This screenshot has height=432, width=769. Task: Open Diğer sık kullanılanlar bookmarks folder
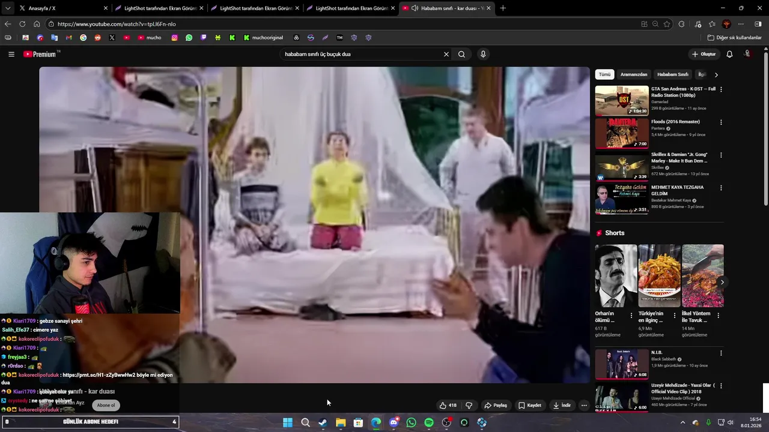(734, 38)
